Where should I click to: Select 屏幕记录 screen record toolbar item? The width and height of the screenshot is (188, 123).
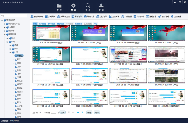pyautogui.click(x=77, y=17)
